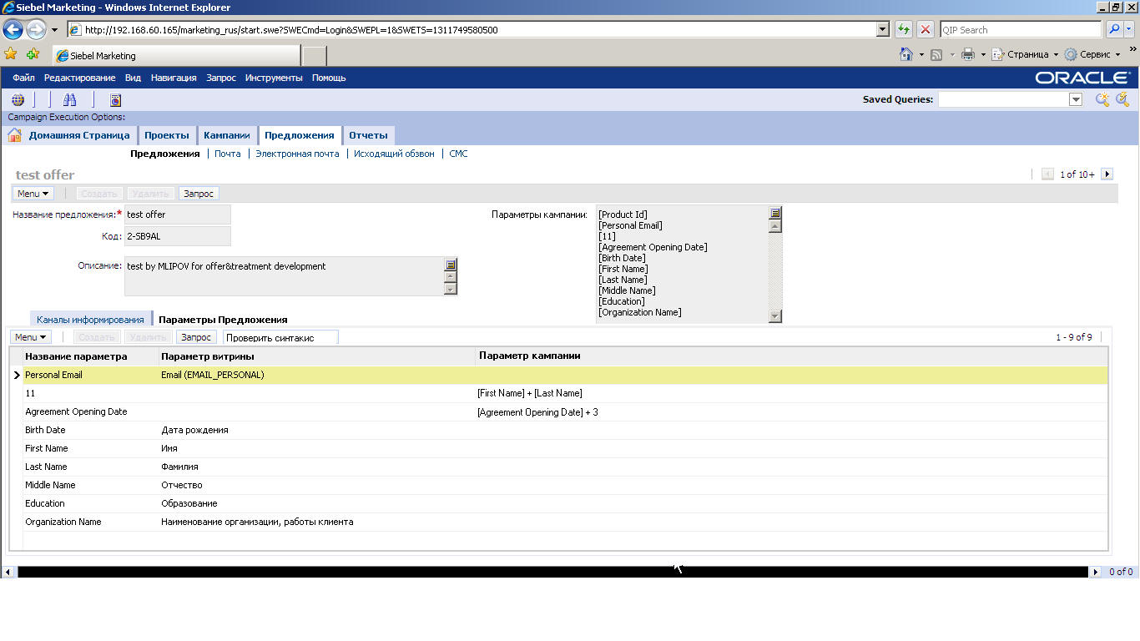
Task: Click the New Query magnifier icon
Action: [1102, 99]
